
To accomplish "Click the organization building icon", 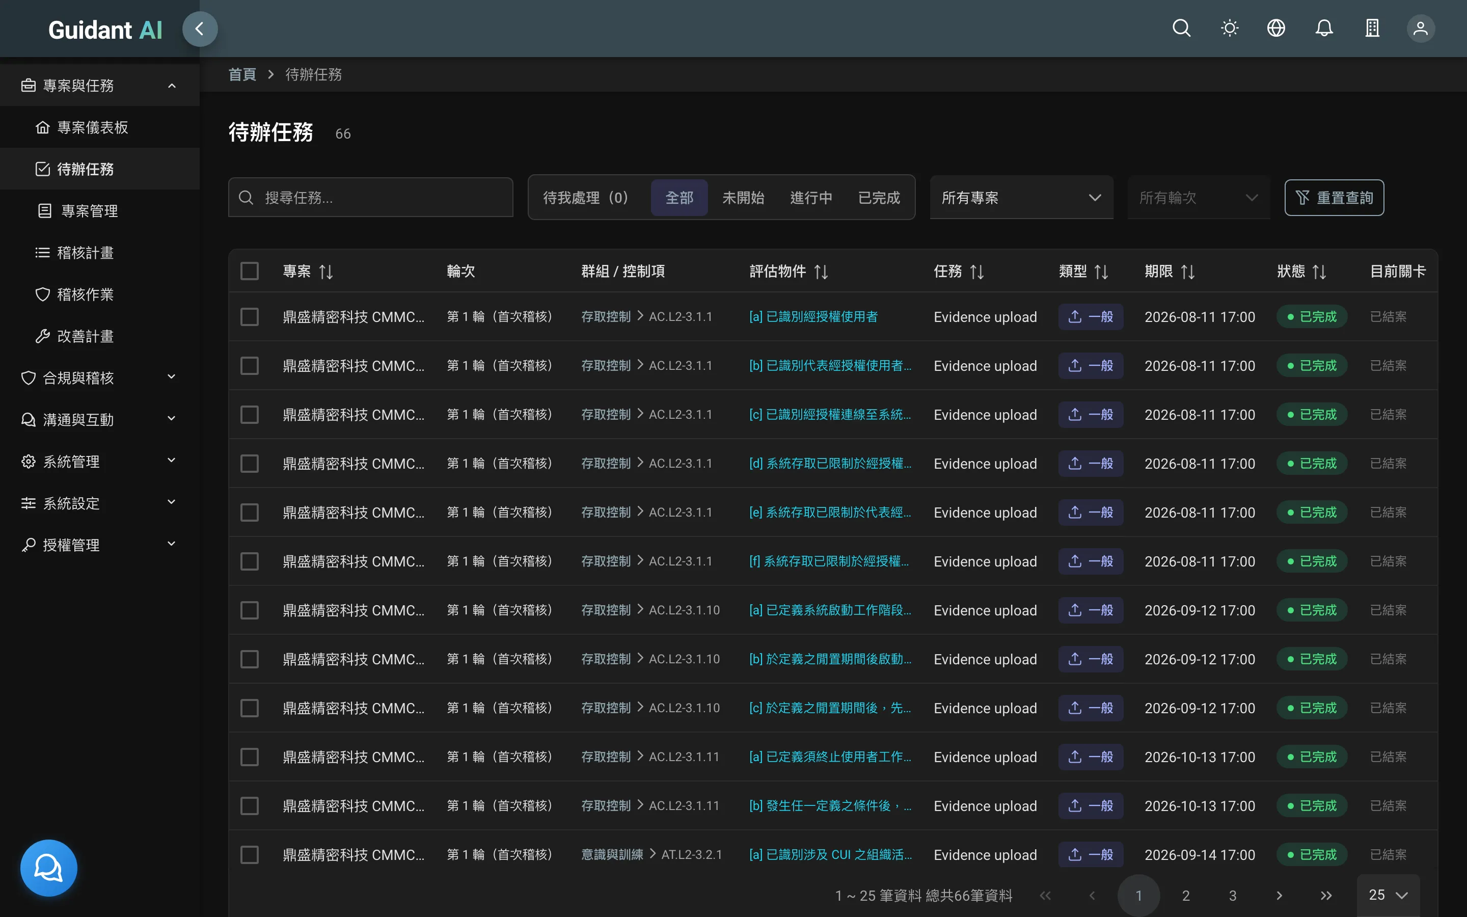I will [1372, 29].
